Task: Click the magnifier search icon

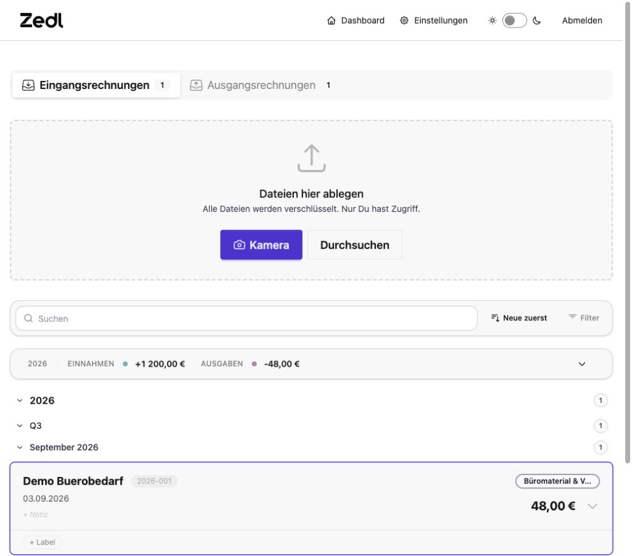Action: click(28, 318)
